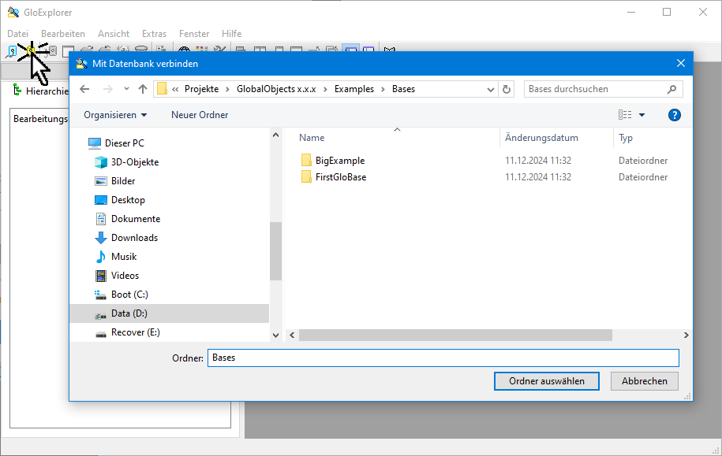Viewport: 722px width, 456px height.
Task: Create folder via Neuer Ordner
Action: pos(200,115)
